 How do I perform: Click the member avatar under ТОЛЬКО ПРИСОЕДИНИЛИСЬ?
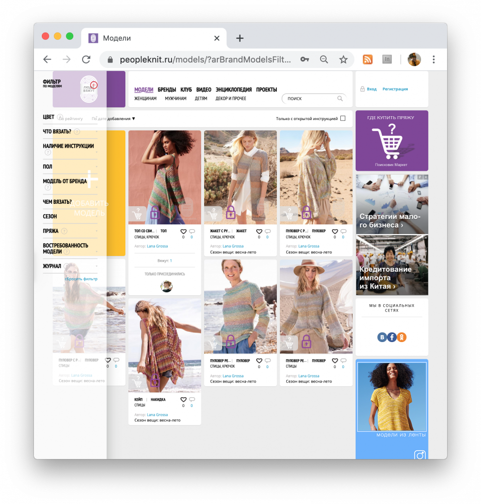[x=167, y=286]
